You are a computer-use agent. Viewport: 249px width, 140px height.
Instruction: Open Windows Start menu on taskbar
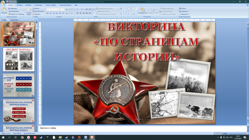click(x=3, y=137)
